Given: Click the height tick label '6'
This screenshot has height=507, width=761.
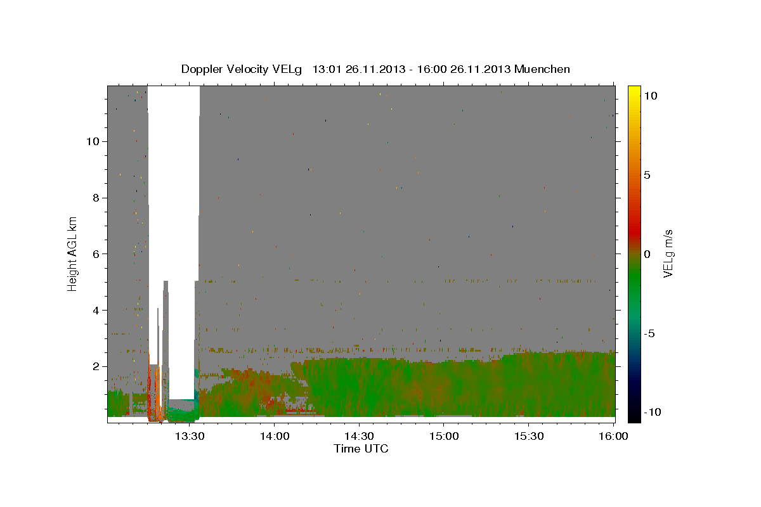Looking at the screenshot, I should point(95,254).
